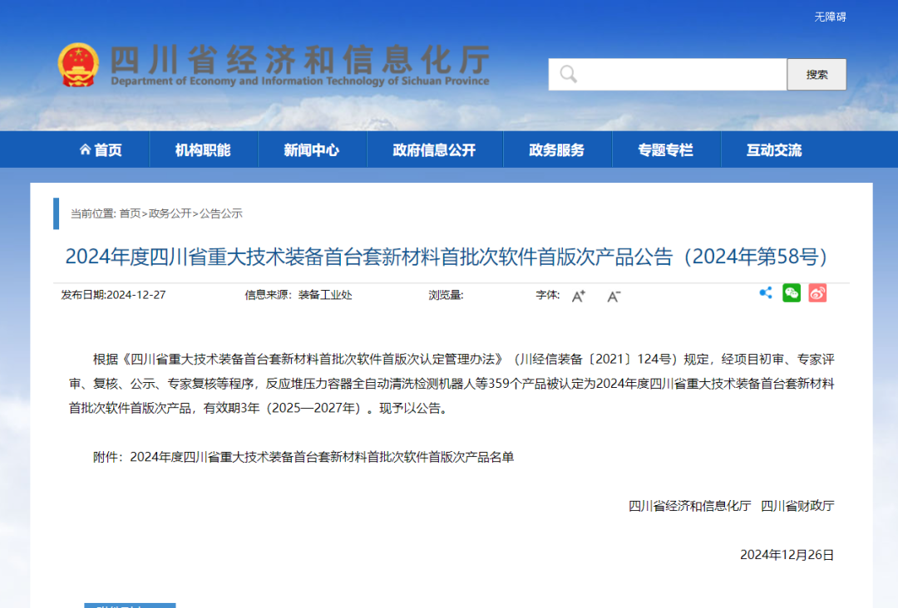Click the home icon beside 首页
This screenshot has height=608, width=898.
pos(84,149)
